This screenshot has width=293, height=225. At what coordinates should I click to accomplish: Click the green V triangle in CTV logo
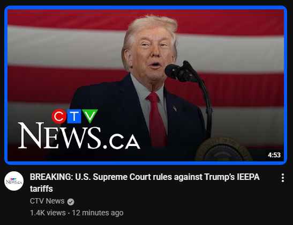click(x=90, y=115)
